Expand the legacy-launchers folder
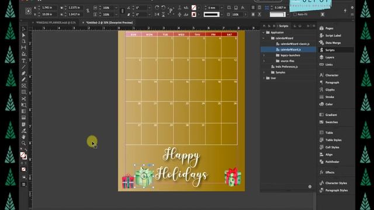The width and height of the screenshot is (374, 210). pos(264,55)
